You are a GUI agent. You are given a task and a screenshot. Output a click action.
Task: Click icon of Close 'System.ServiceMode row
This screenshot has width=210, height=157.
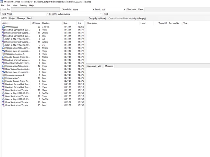pos(3,69)
